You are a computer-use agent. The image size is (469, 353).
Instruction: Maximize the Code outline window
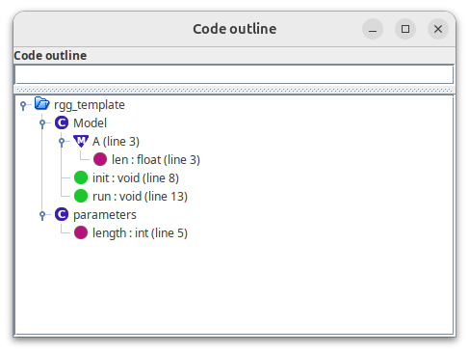405,29
